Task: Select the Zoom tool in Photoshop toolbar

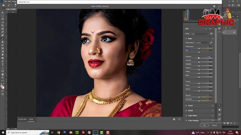Action: click(3, 78)
